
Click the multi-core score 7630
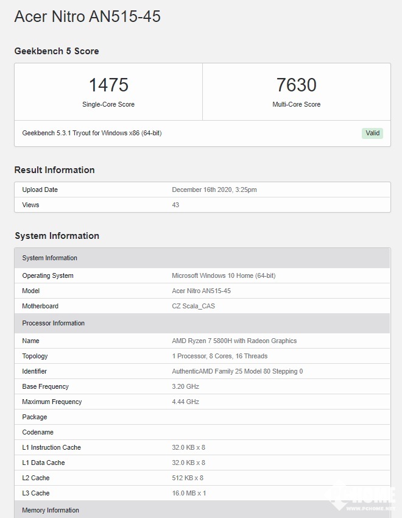pos(296,85)
